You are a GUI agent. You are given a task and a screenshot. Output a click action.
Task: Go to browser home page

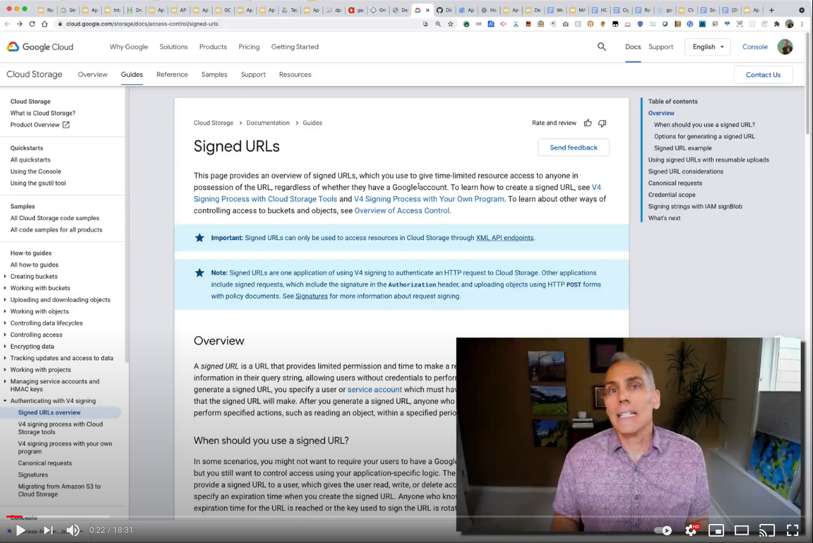[45, 24]
